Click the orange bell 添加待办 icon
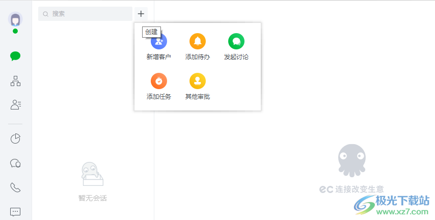This screenshot has width=435, height=220. coord(198,41)
